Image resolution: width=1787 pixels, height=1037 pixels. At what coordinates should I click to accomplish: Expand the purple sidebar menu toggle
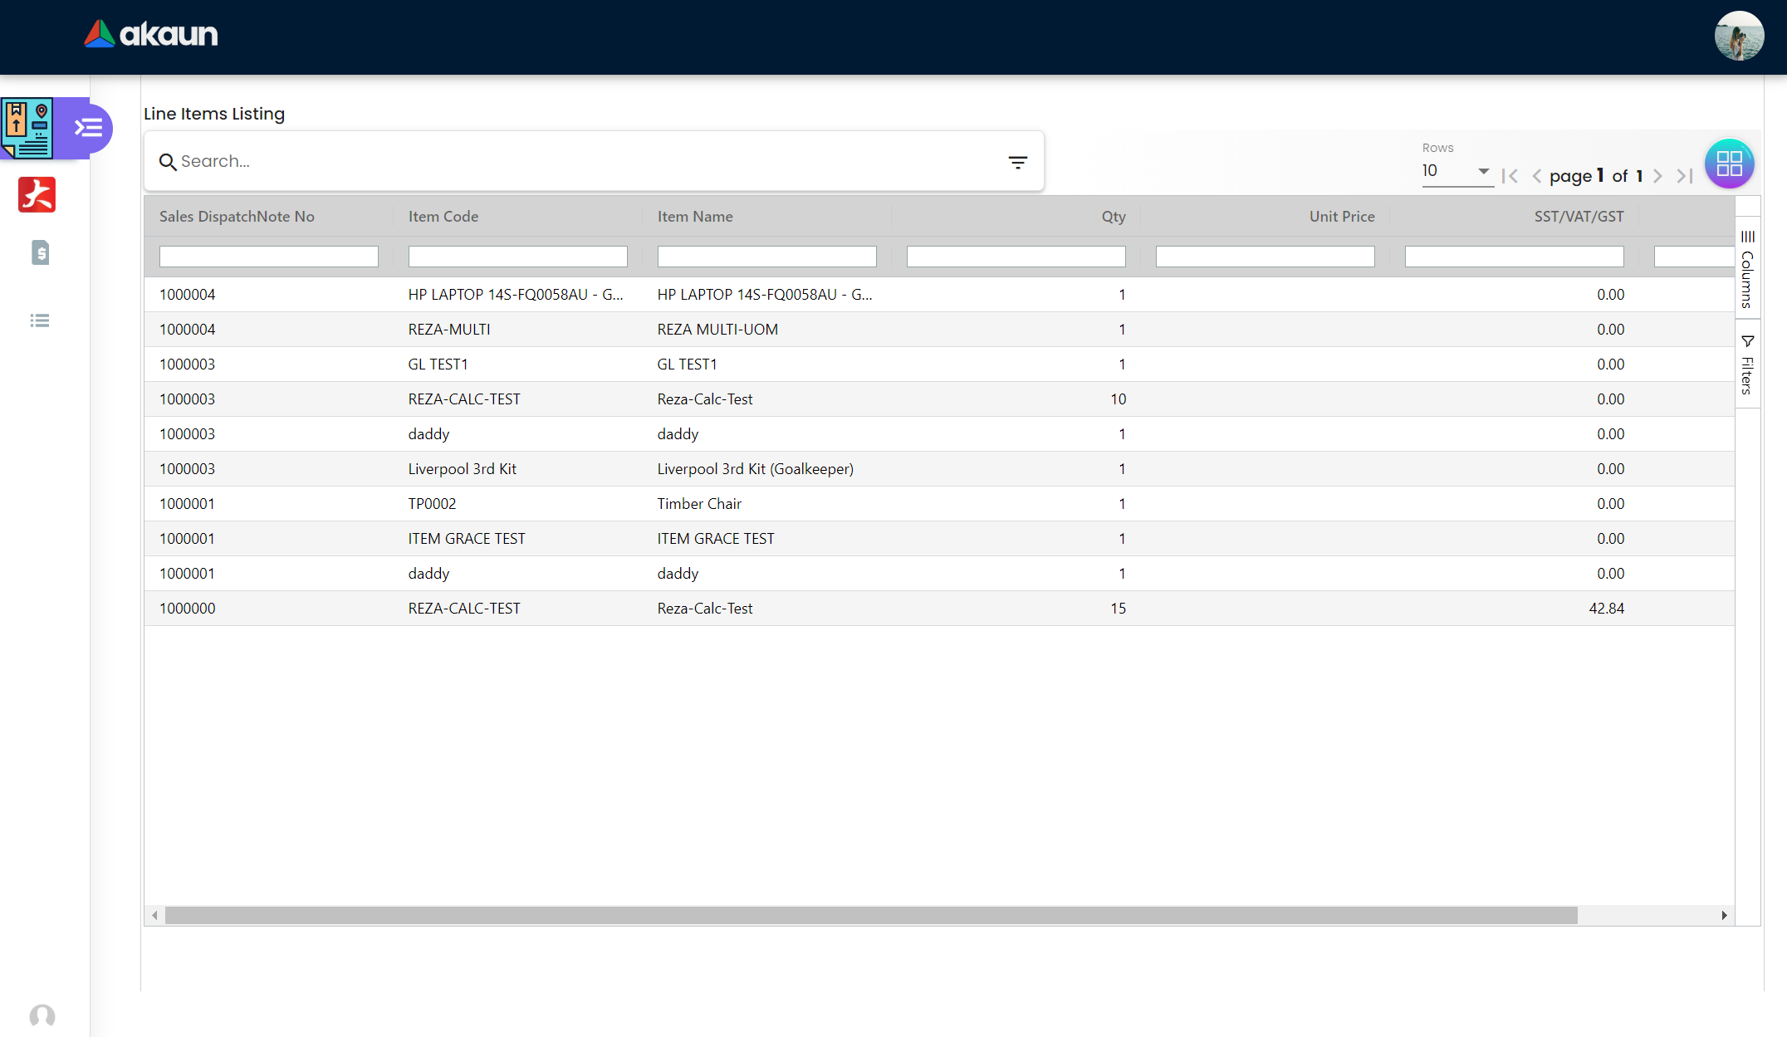pyautogui.click(x=89, y=128)
